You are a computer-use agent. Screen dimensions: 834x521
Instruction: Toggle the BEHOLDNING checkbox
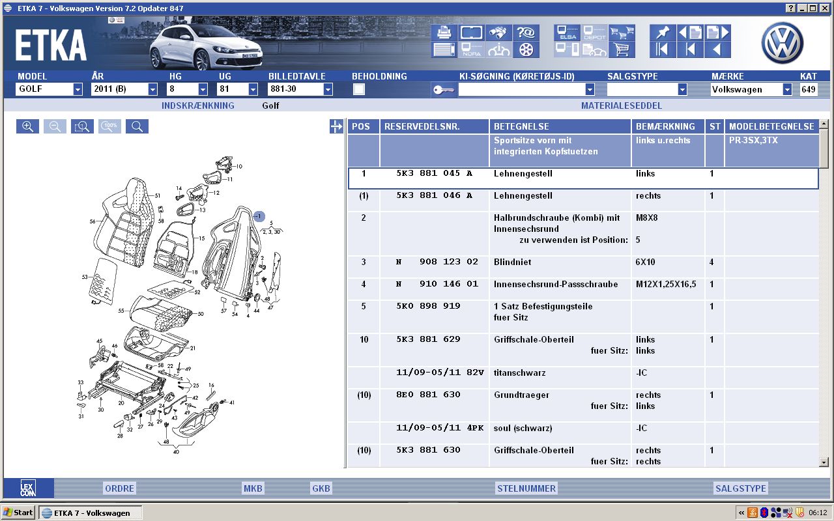tap(359, 90)
